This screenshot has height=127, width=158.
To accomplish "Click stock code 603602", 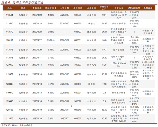I will coord(78,58).
